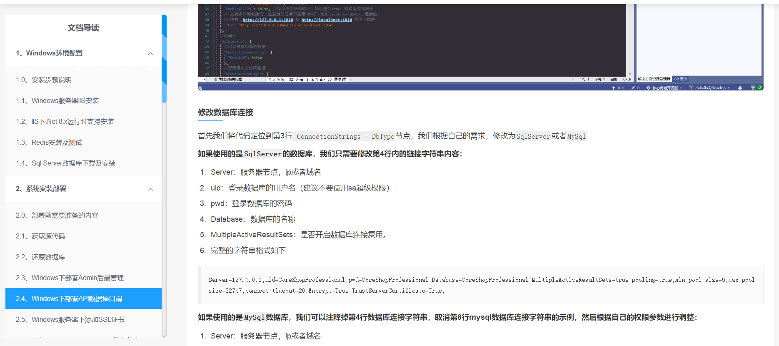The image size is (779, 346).
Task: Open the 1.0、安装步骤说明 page
Action: coord(44,80)
